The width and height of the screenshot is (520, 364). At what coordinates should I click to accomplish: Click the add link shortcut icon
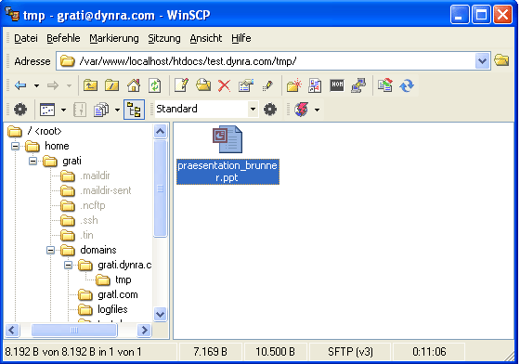[315, 85]
